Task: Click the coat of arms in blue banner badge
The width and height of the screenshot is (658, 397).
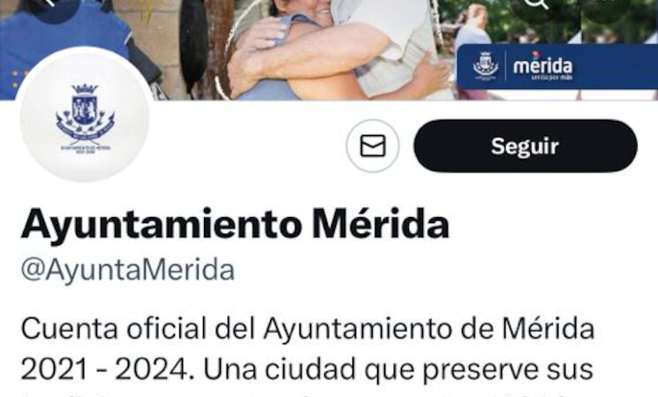Action: tap(486, 65)
